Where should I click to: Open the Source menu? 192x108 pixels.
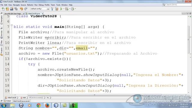(23, 5)
